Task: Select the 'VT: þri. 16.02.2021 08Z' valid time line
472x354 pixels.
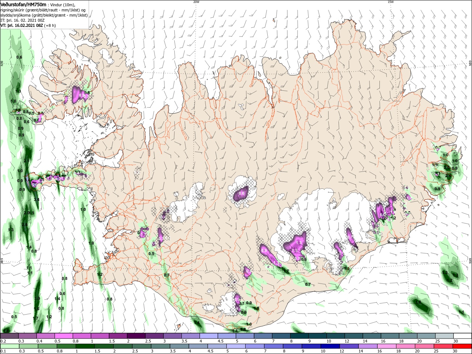Action: point(22,25)
